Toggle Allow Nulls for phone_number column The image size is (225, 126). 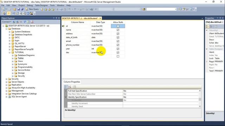pyautogui.click(x=118, y=45)
